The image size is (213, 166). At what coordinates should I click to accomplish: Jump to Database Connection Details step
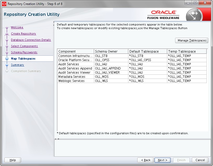click(x=31, y=40)
